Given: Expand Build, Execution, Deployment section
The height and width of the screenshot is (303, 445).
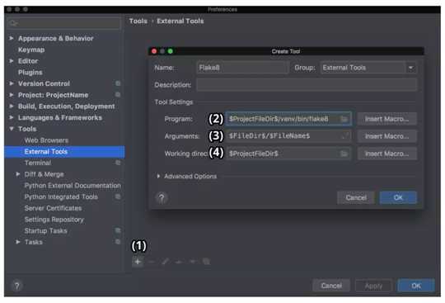Looking at the screenshot, I should click(12, 106).
